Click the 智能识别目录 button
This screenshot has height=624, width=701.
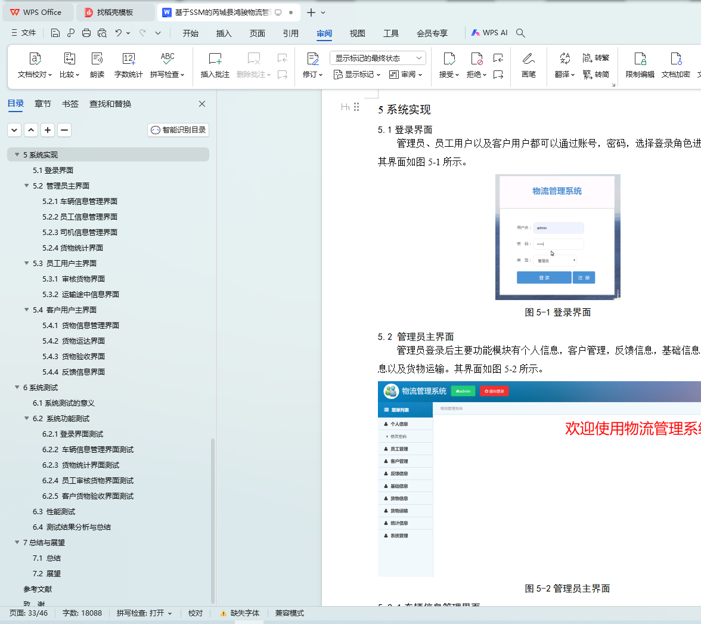coord(178,130)
